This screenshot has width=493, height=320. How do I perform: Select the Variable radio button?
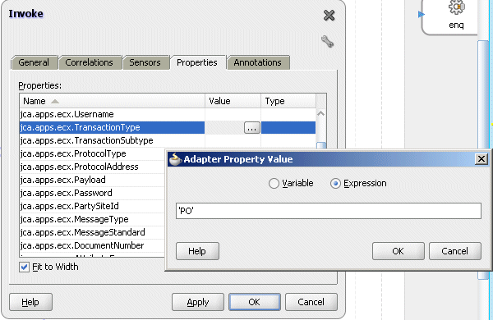coord(274,184)
